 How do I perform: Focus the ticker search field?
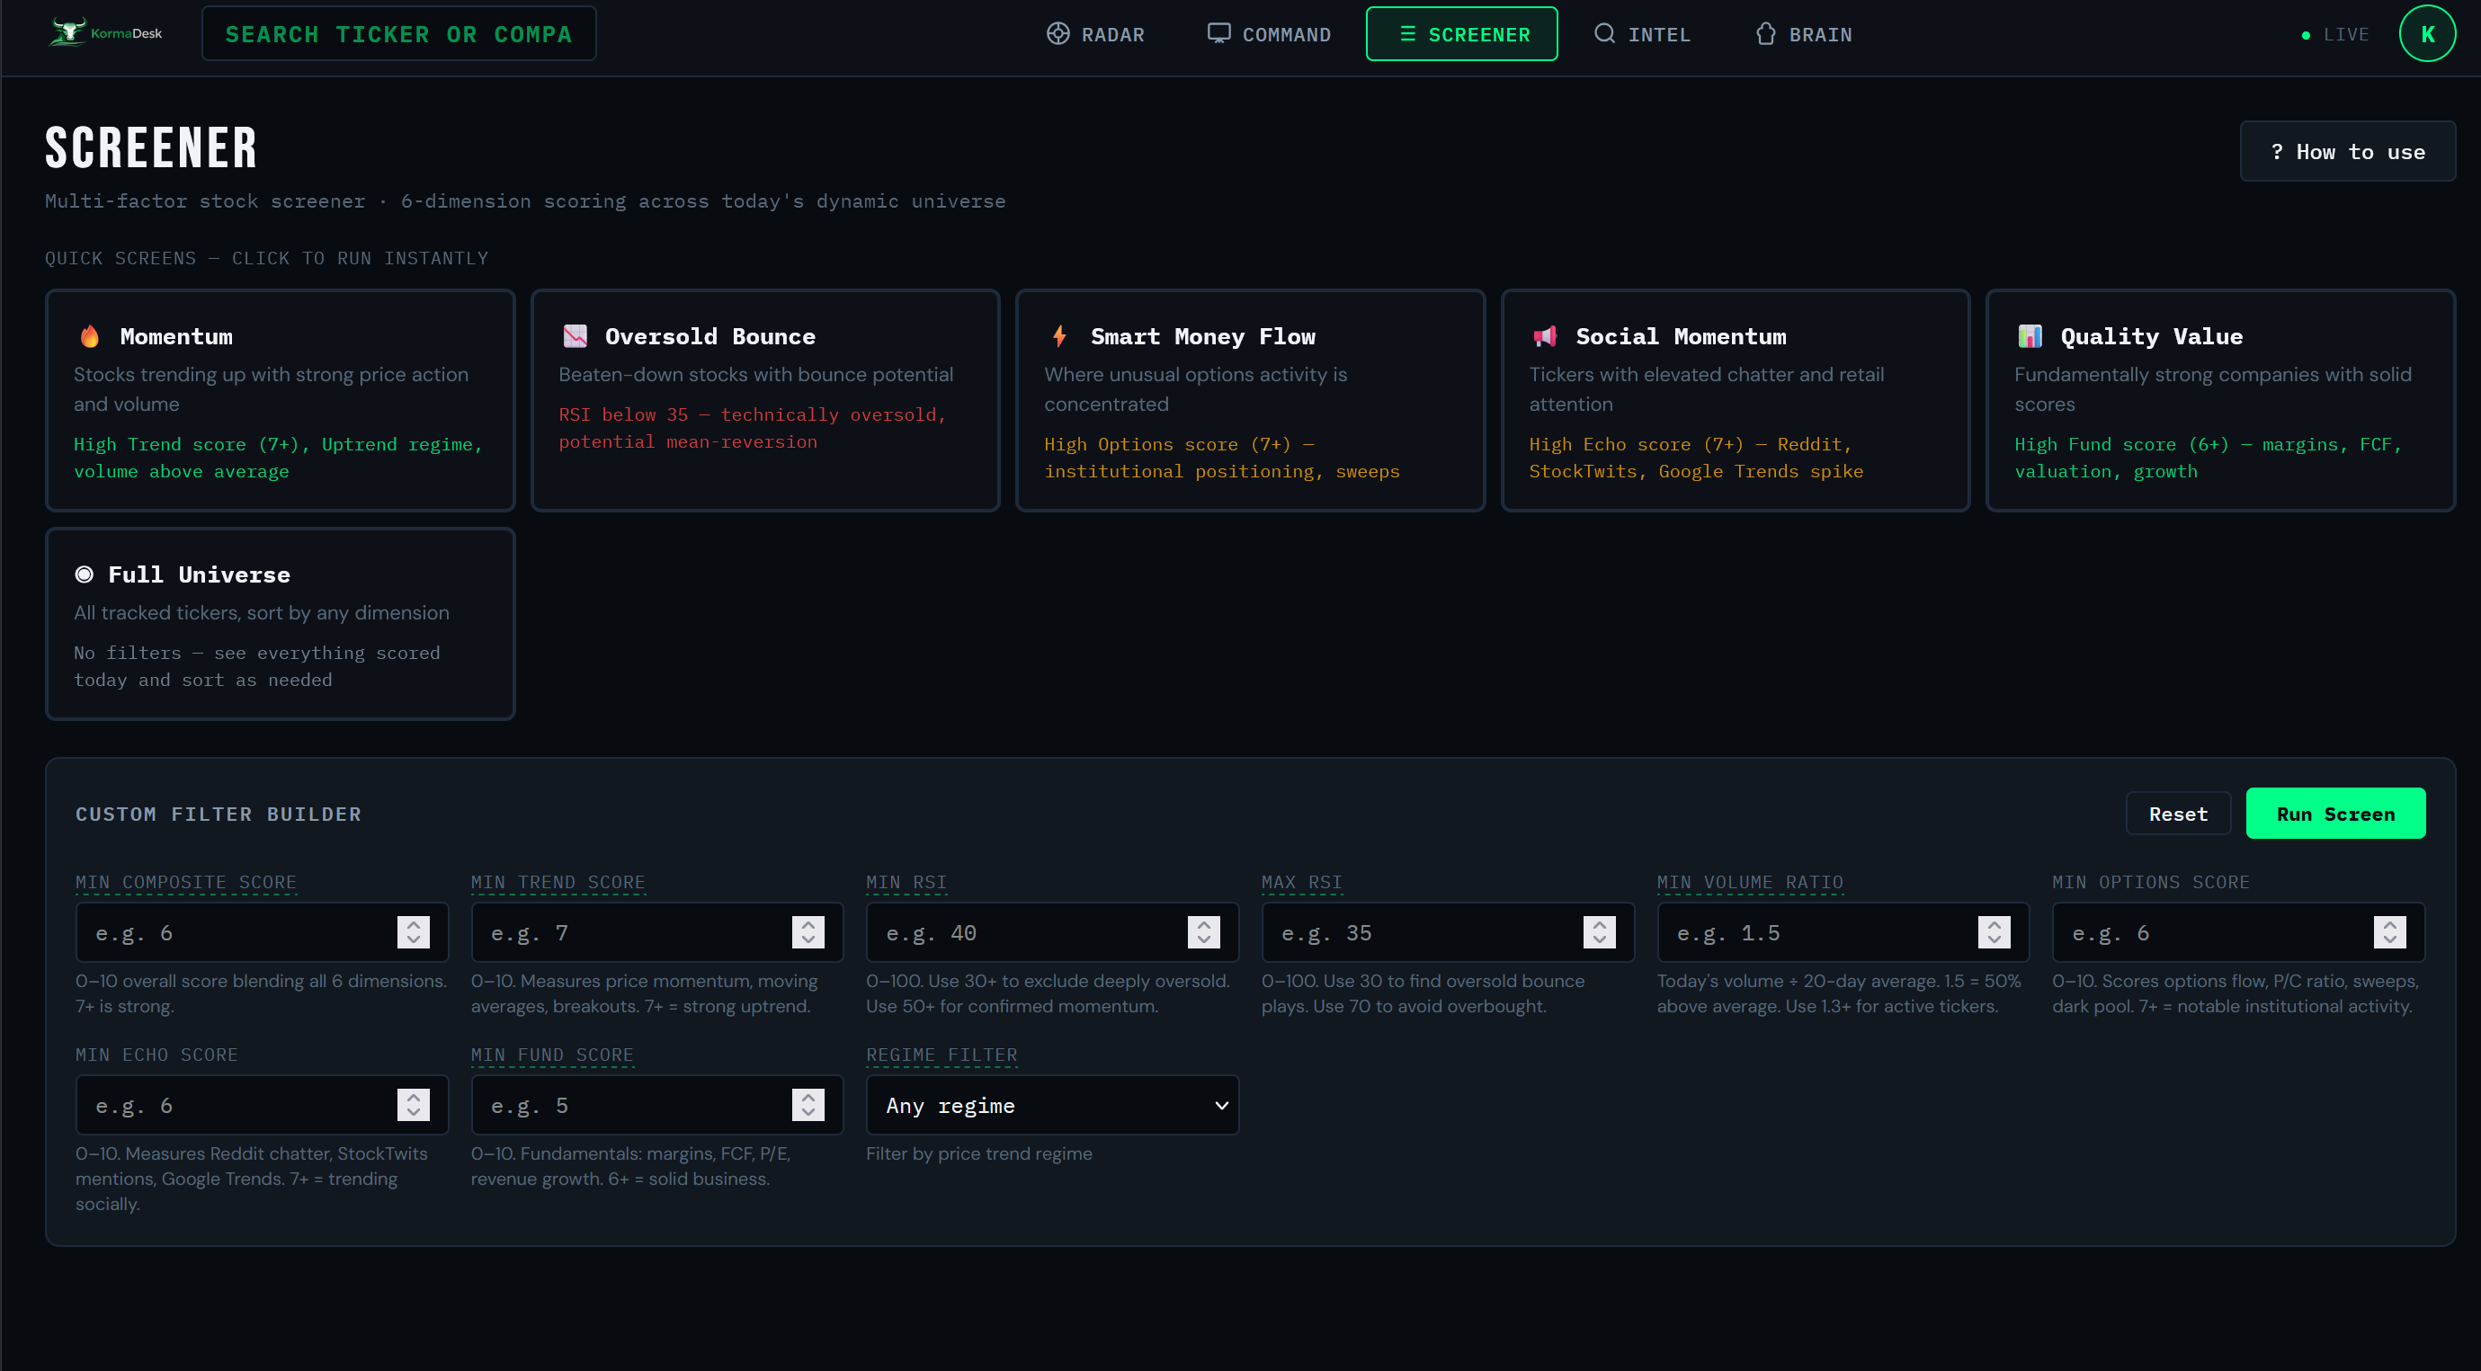pyautogui.click(x=398, y=35)
